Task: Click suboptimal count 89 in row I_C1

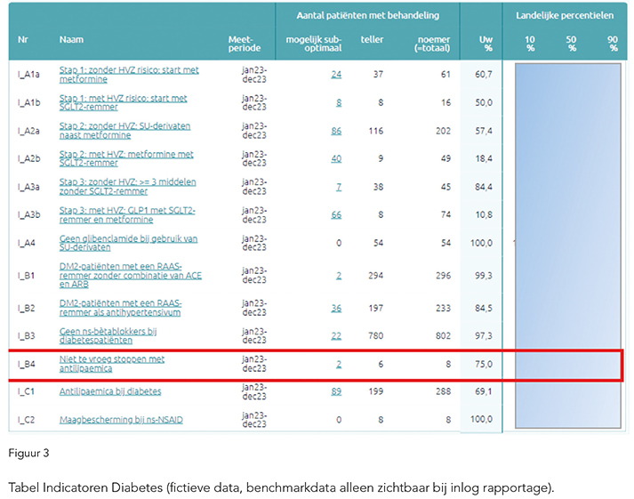Action: point(336,391)
